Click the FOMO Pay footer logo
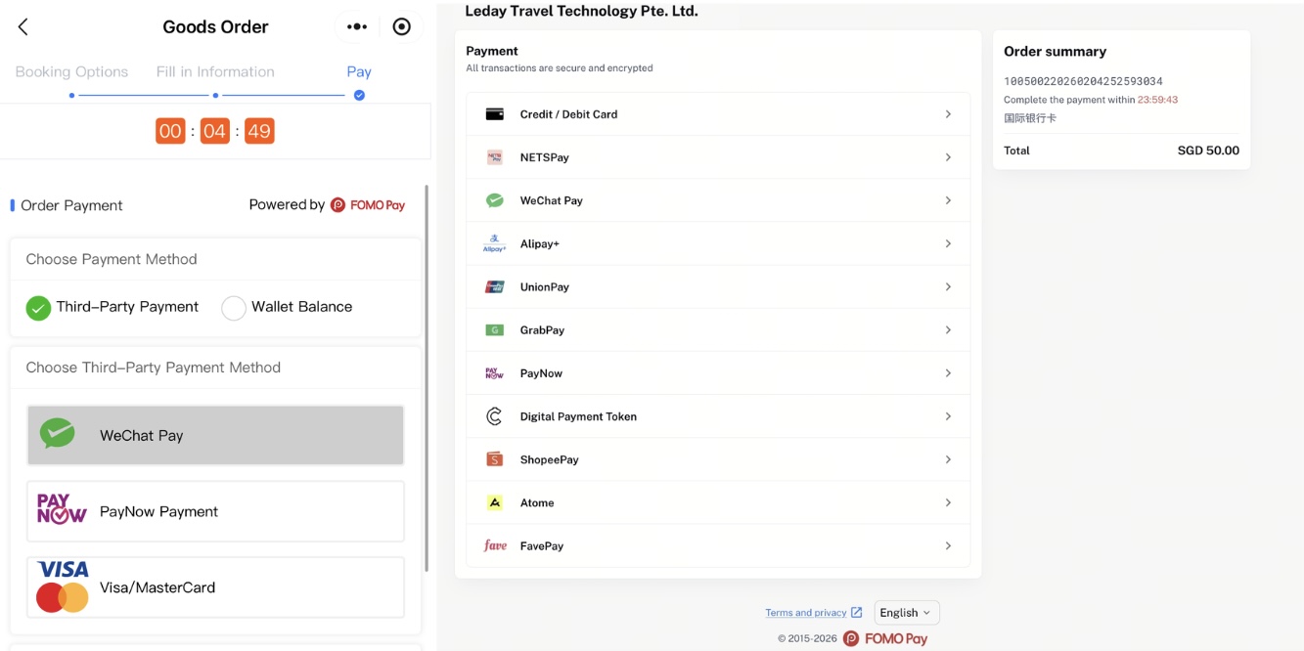 click(x=885, y=638)
